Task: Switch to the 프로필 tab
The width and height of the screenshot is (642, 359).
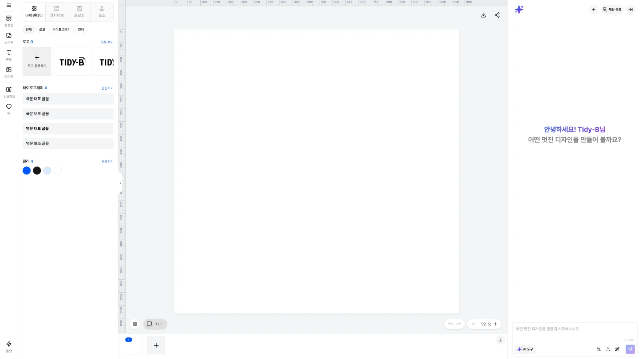Action: 79,12
